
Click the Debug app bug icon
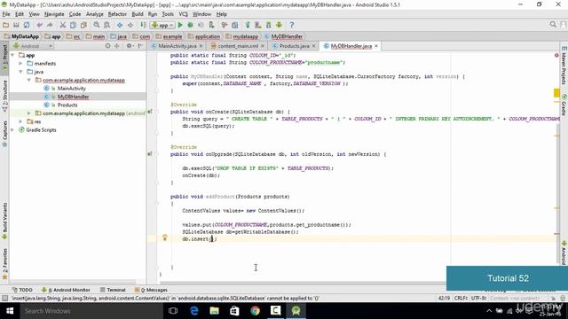pyautogui.click(x=190, y=25)
